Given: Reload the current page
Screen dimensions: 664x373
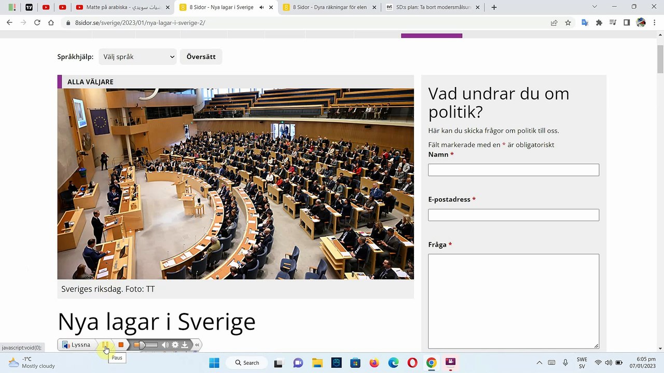Looking at the screenshot, I should (x=37, y=23).
